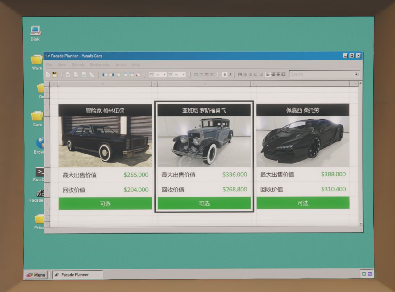Click 可选 button under 佩嘉西 桑托劳
Screen dimensions: 395x292
tap(303, 203)
